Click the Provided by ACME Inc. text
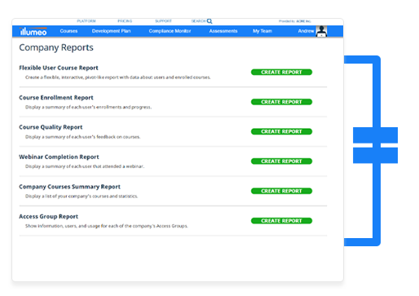Image resolution: width=419 pixels, height=296 pixels. 295,21
